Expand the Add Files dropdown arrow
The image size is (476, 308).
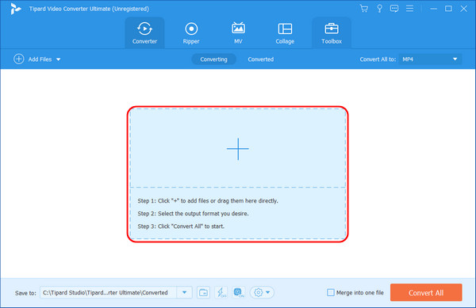pos(58,59)
